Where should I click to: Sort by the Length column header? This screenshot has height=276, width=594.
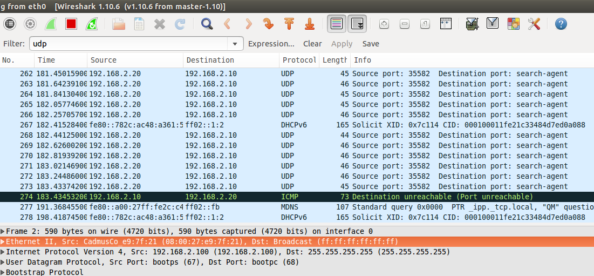tap(334, 60)
